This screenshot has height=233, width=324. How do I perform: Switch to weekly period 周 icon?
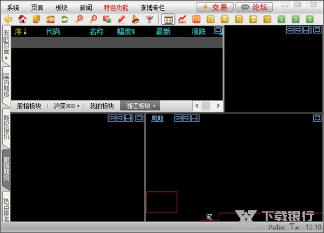[225, 19]
